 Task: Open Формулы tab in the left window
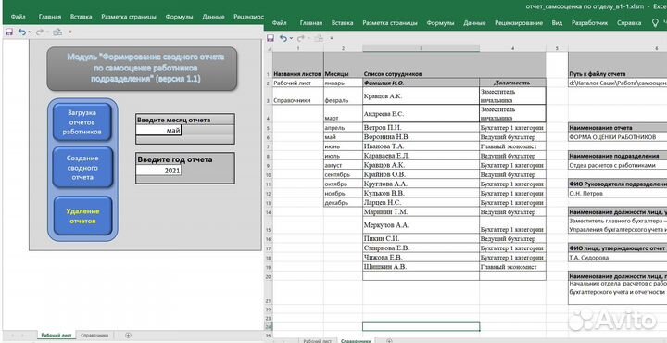[179, 17]
